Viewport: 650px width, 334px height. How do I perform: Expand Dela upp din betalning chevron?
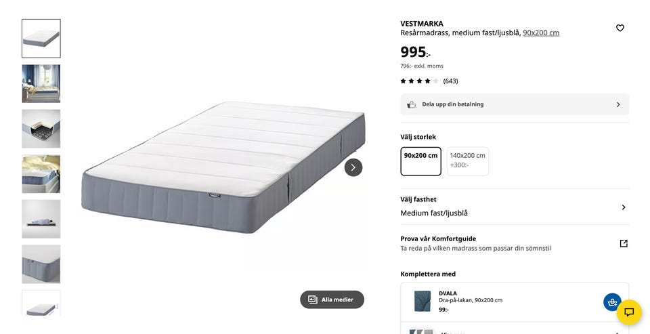(617, 104)
